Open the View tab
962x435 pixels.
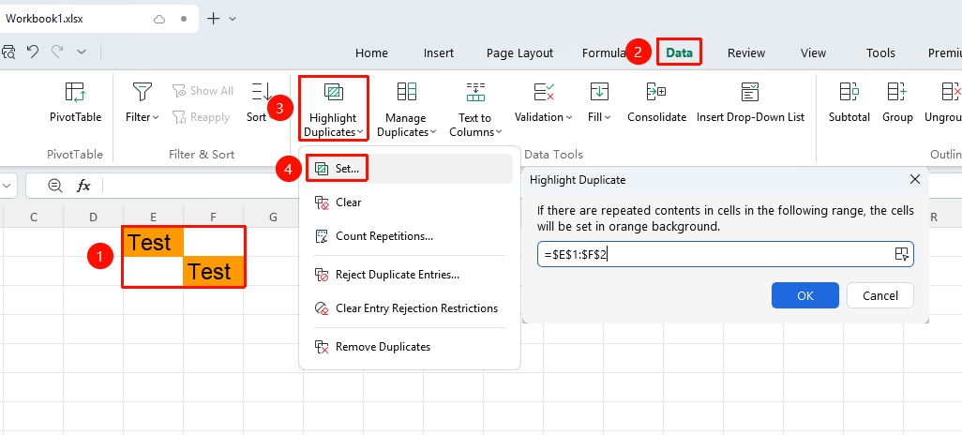point(814,53)
